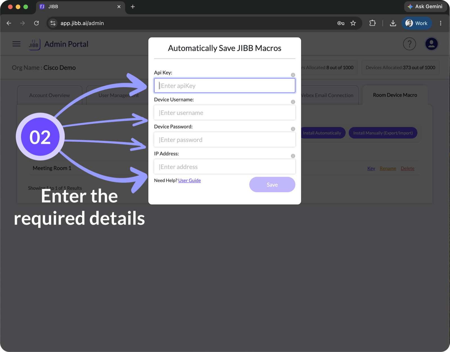Switch to the Room Device Macro tab
Viewport: 450px width, 352px height.
point(395,95)
